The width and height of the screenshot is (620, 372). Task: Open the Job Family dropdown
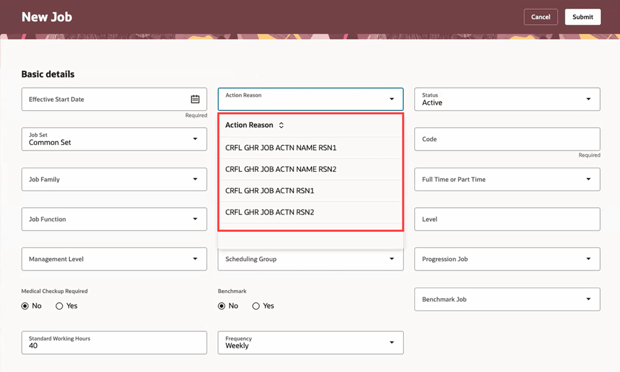click(195, 179)
